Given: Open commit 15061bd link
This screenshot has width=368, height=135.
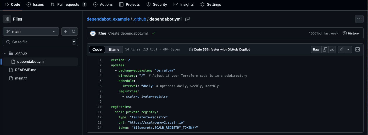Looking at the screenshot, I should pyautogui.click(x=315, y=33).
